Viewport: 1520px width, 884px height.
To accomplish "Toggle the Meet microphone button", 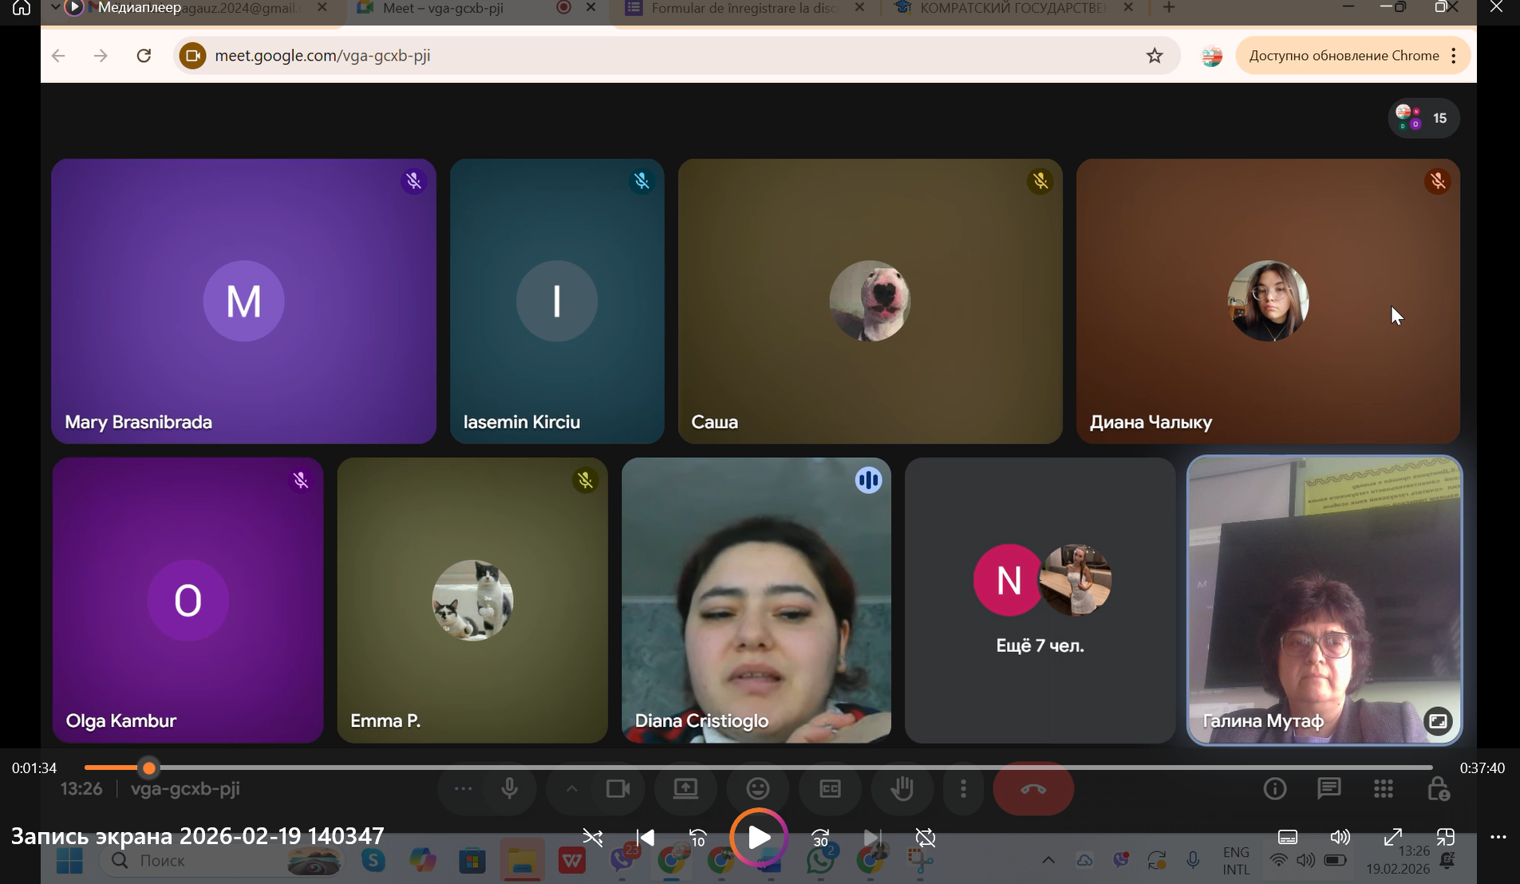I will click(509, 789).
